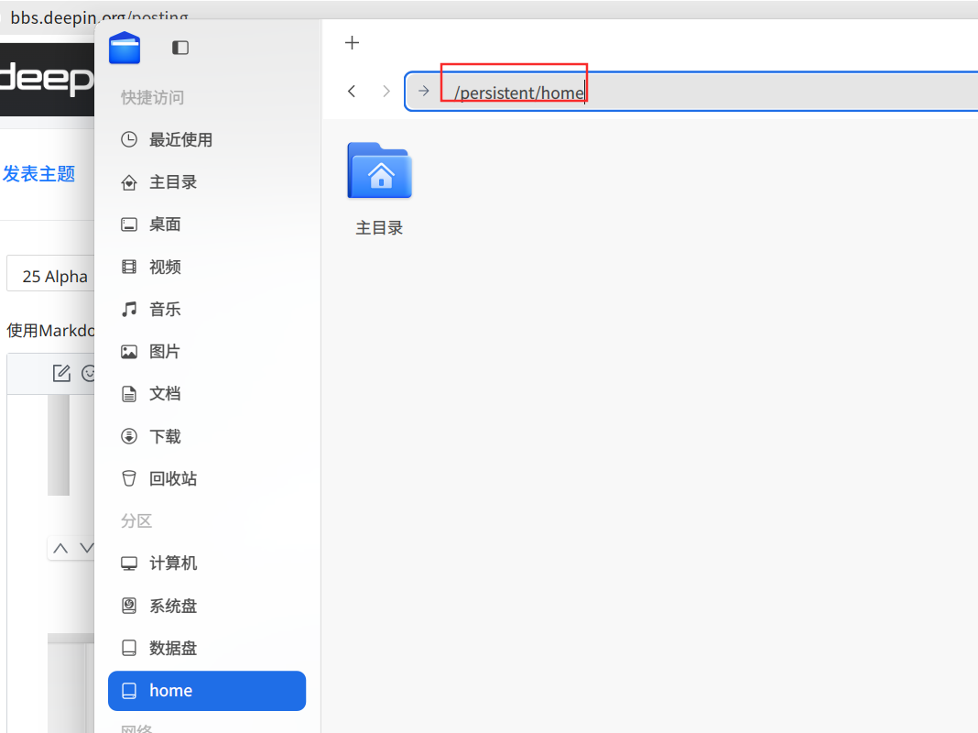978x733 pixels.
Task: Open 回收站 in the sidebar
Action: point(207,478)
